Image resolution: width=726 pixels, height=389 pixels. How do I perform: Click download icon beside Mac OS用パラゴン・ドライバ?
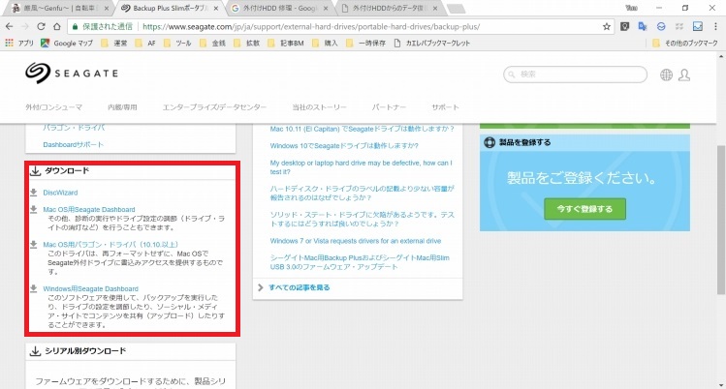pos(33,245)
